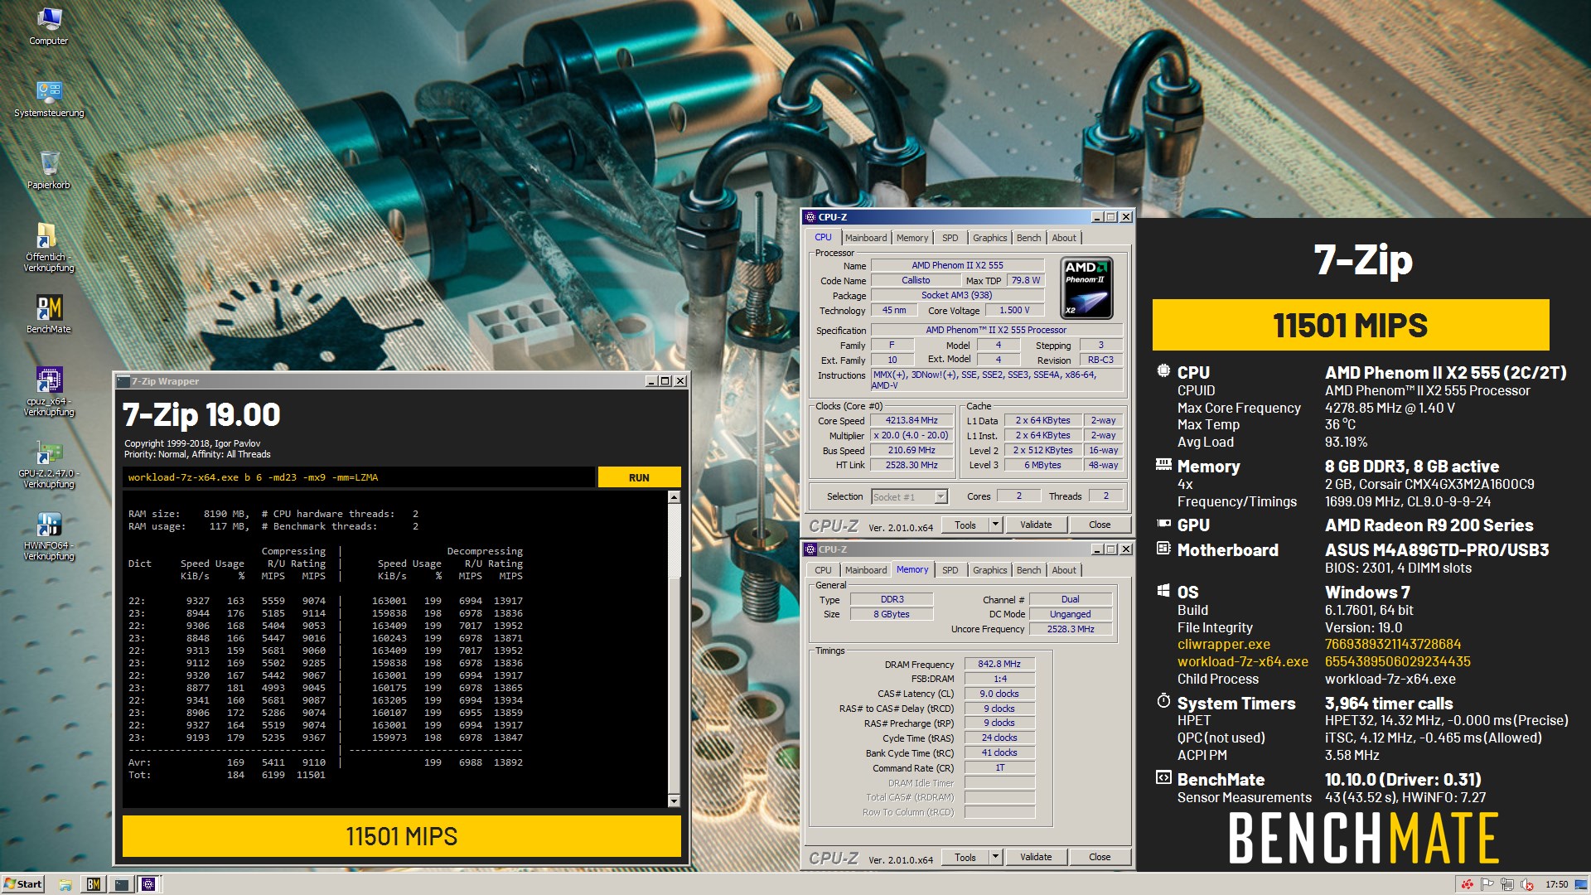This screenshot has height=895, width=1591.
Task: Open SPD tab in lower CPU-Z window
Action: coord(950,570)
